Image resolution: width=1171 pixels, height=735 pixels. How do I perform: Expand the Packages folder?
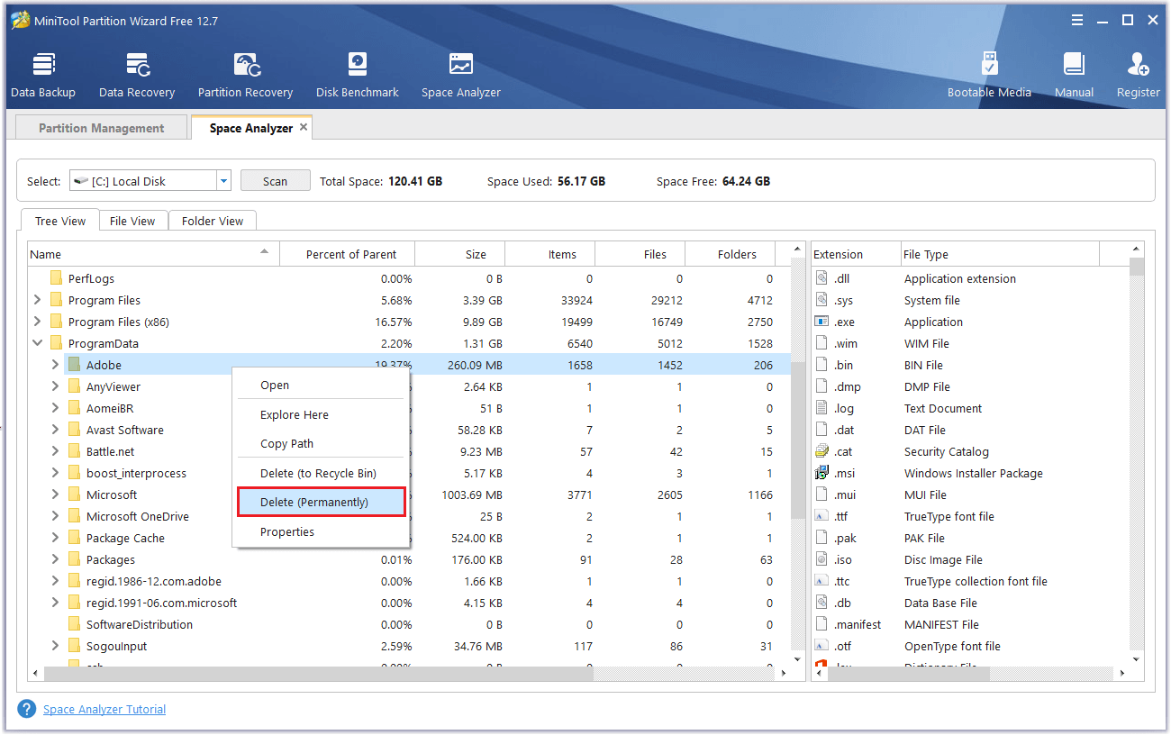point(55,559)
